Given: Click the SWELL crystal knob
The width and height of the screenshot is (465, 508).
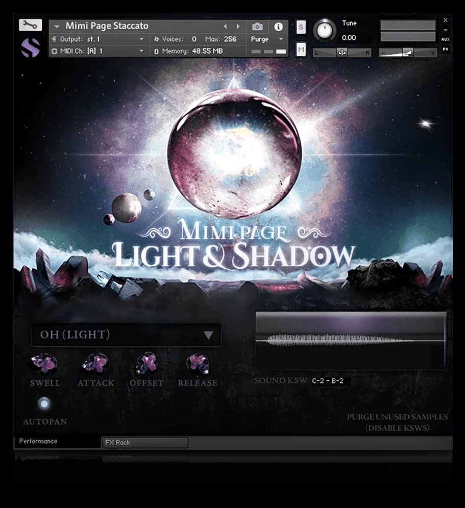Looking at the screenshot, I should pos(44,363).
